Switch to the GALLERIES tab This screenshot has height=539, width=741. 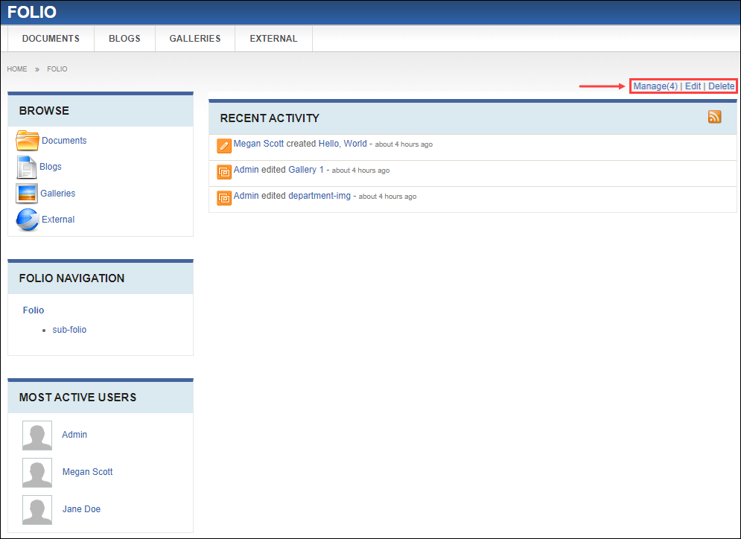coord(195,39)
